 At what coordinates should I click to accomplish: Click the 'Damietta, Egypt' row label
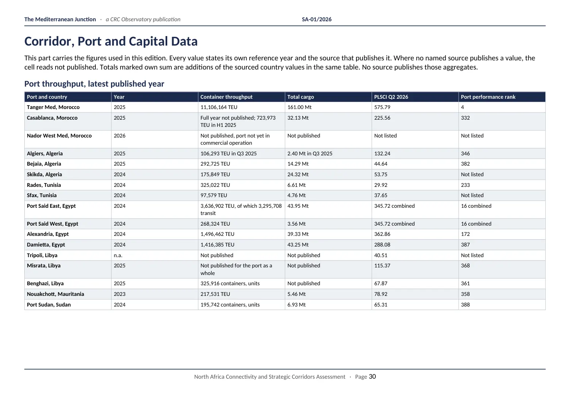tap(46, 245)
